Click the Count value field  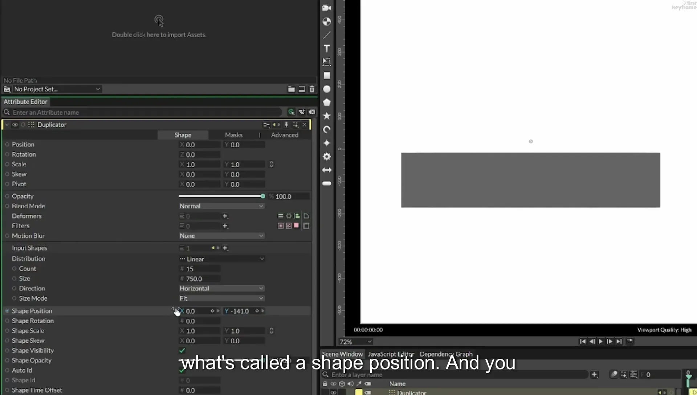click(x=200, y=269)
